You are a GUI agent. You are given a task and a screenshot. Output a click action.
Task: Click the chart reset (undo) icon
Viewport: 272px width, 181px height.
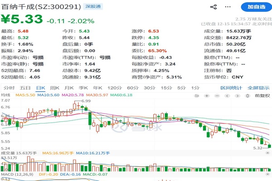197,96
